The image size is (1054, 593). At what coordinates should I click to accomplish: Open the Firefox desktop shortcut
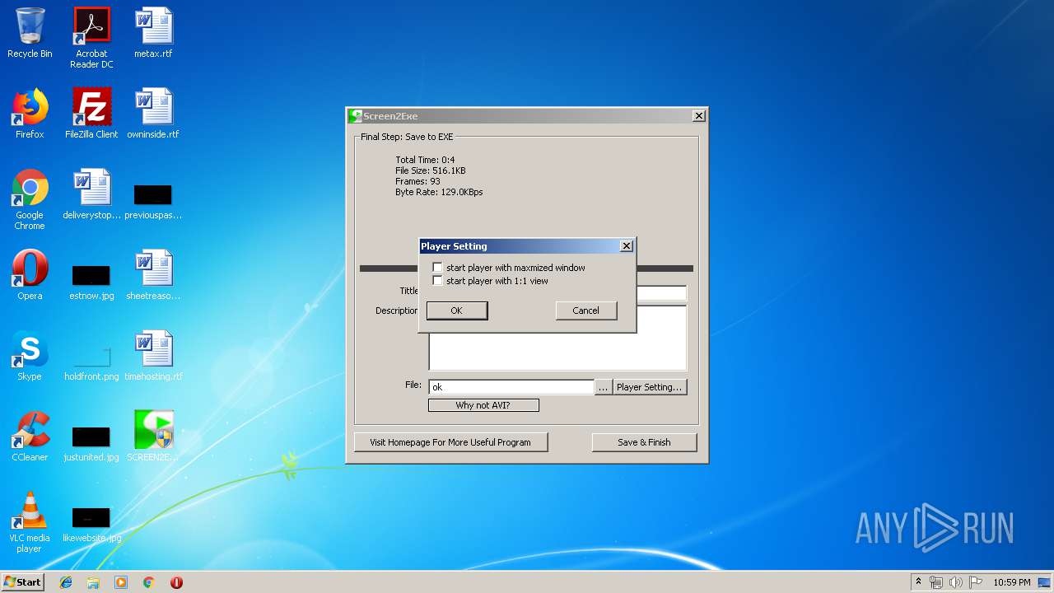coord(30,114)
